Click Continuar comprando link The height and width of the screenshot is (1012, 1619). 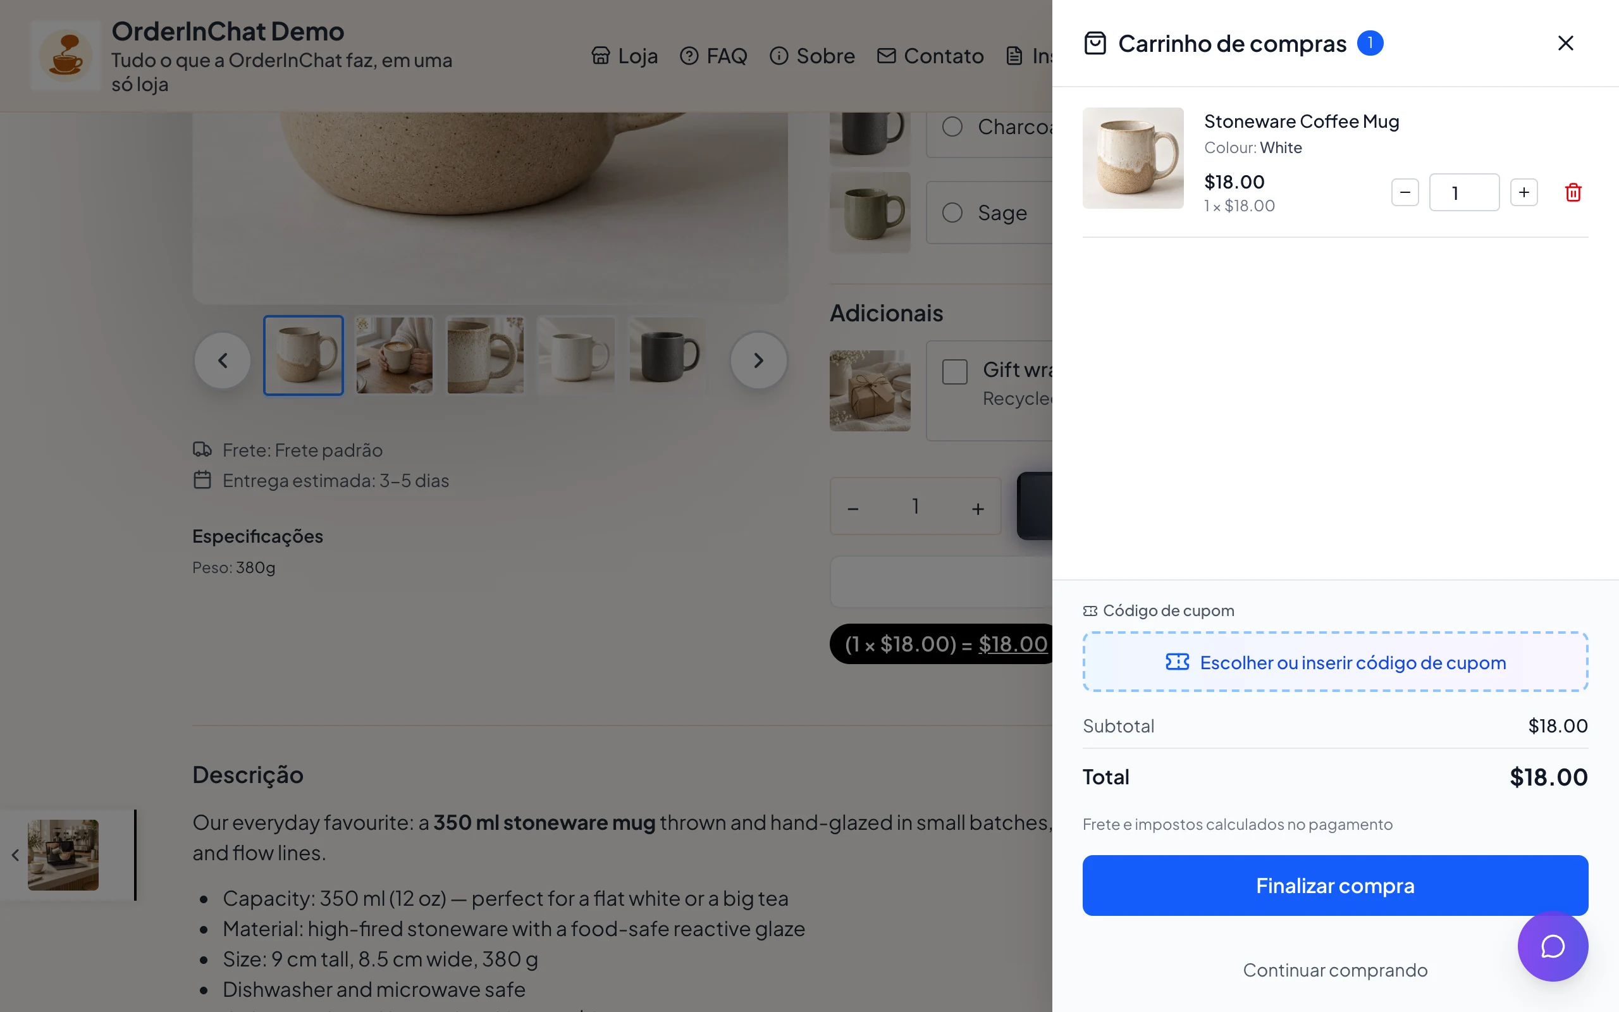click(1335, 970)
